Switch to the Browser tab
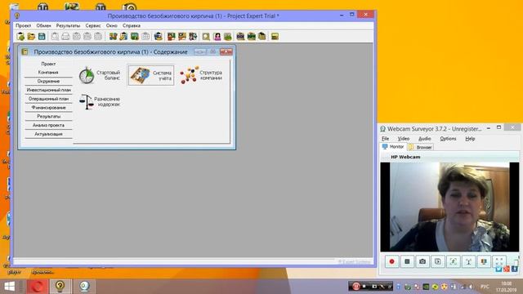This screenshot has width=523, height=294. 421,147
